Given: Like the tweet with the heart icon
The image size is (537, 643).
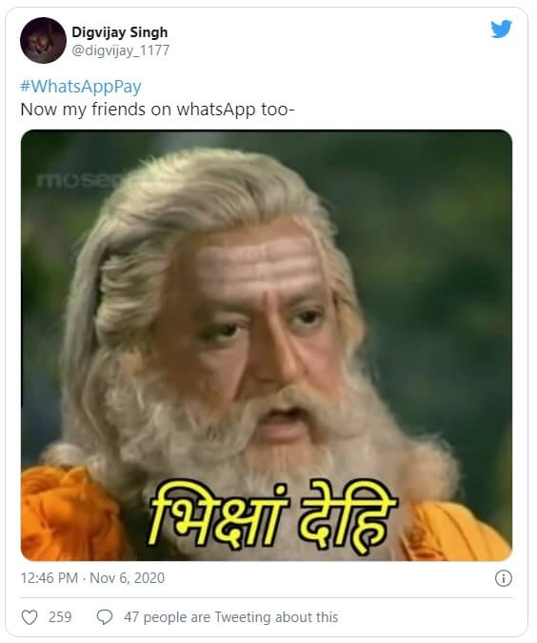Looking at the screenshot, I should click(x=30, y=616).
